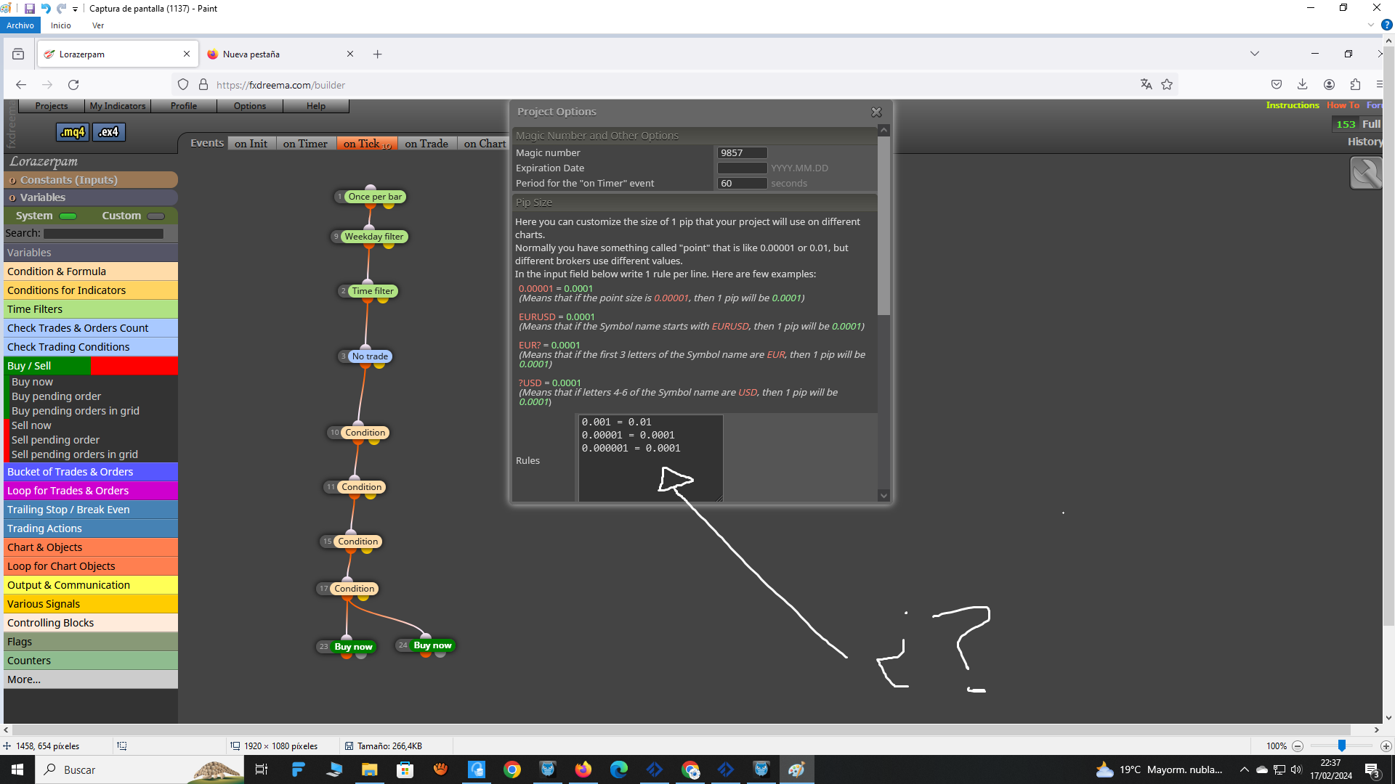Viewport: 1395px width, 784px height.
Task: Switch to the on Timer event tab
Action: click(305, 144)
